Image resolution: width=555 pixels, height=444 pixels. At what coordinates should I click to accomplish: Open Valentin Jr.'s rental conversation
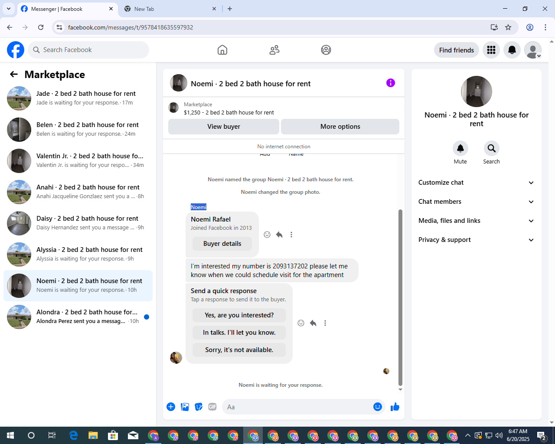point(78,160)
